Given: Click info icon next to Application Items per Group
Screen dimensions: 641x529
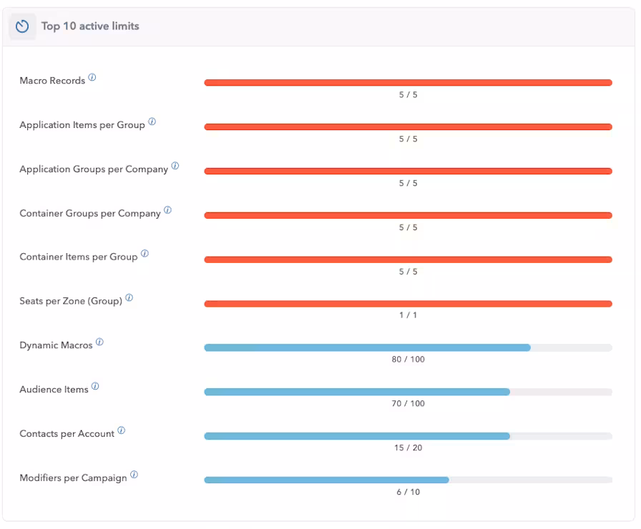Looking at the screenshot, I should [x=152, y=122].
